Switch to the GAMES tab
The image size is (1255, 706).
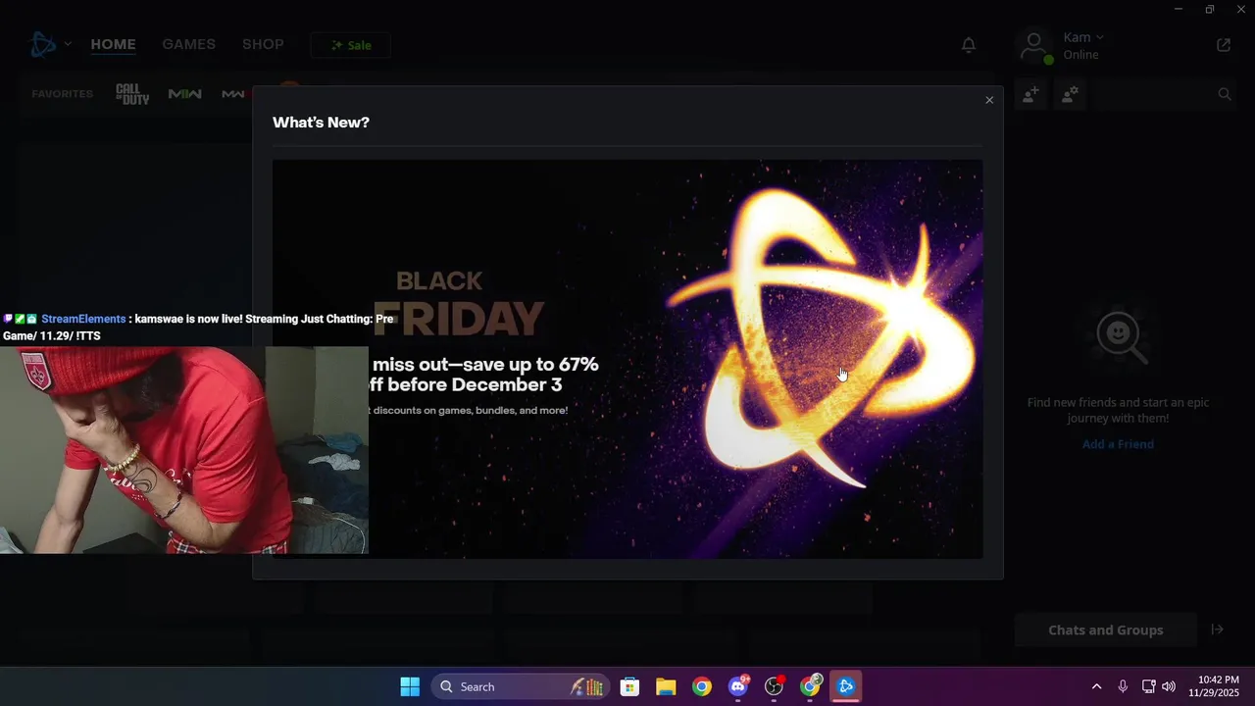tap(188, 44)
